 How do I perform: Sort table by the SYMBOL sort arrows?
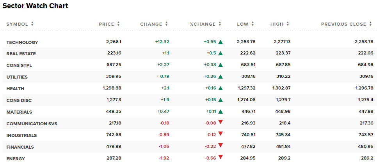(x=32, y=24)
